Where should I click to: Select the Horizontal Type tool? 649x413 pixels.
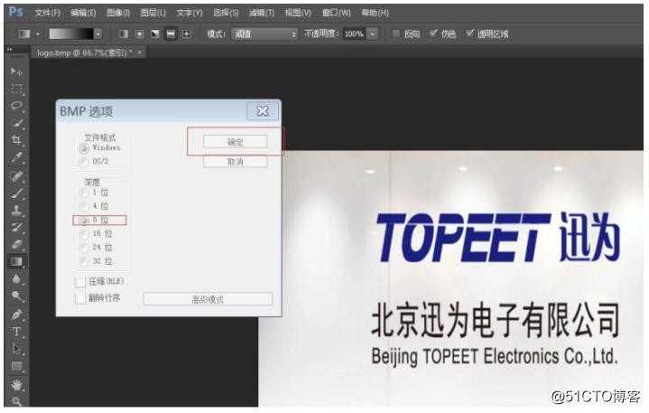[x=16, y=332]
